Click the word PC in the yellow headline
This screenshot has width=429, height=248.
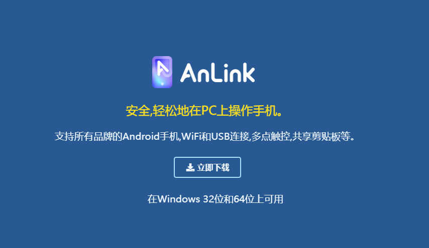pyautogui.click(x=209, y=111)
